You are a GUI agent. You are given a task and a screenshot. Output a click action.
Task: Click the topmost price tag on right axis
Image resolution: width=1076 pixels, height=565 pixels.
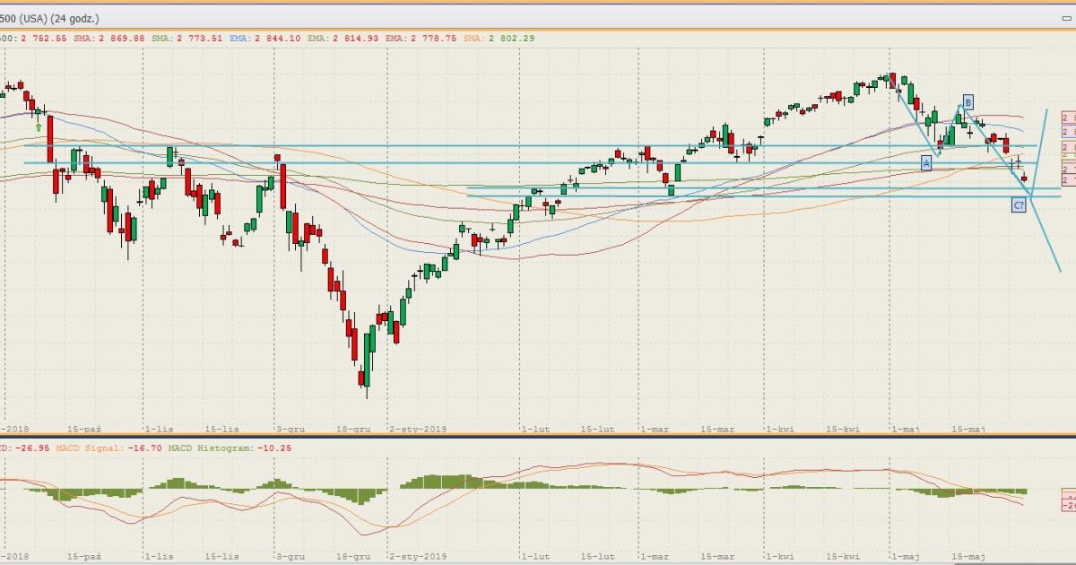(1069, 117)
